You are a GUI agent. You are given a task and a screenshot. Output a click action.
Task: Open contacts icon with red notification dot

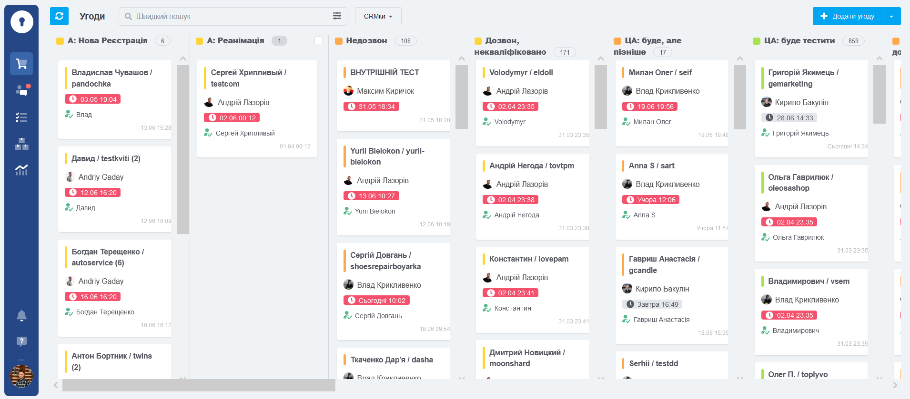point(22,90)
